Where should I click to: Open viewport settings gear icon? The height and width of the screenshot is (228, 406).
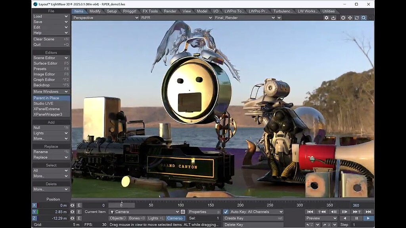[326, 18]
